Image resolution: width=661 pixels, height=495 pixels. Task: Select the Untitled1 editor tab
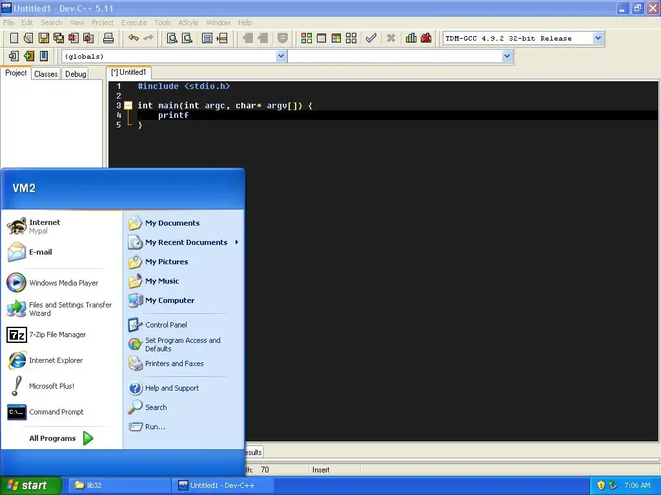point(128,72)
